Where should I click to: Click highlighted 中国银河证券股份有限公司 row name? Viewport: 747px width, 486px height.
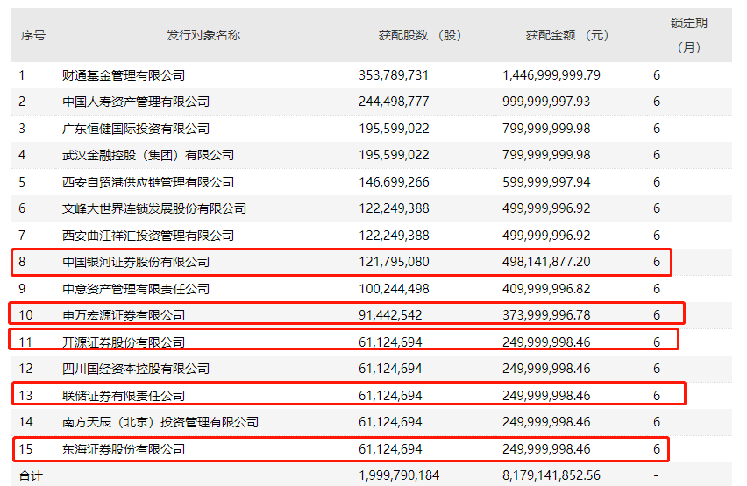[136, 262]
